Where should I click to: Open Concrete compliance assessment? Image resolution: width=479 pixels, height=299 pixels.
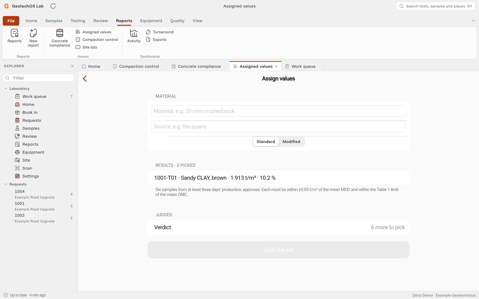60,38
